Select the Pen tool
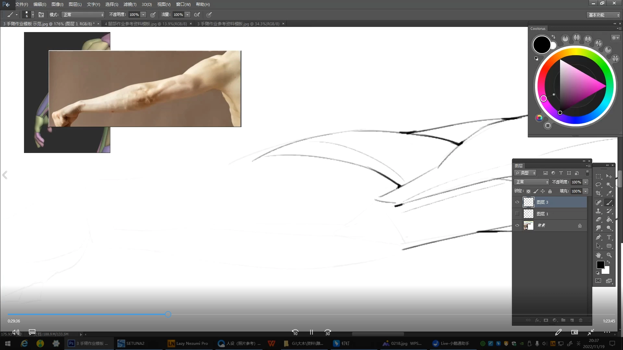Screen dimensions: 623x350 pos(599,237)
